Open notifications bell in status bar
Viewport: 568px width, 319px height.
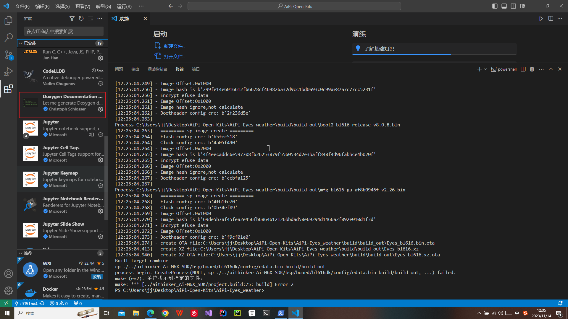(560, 303)
